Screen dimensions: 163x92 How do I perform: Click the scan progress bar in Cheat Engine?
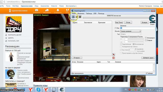click(116, 18)
